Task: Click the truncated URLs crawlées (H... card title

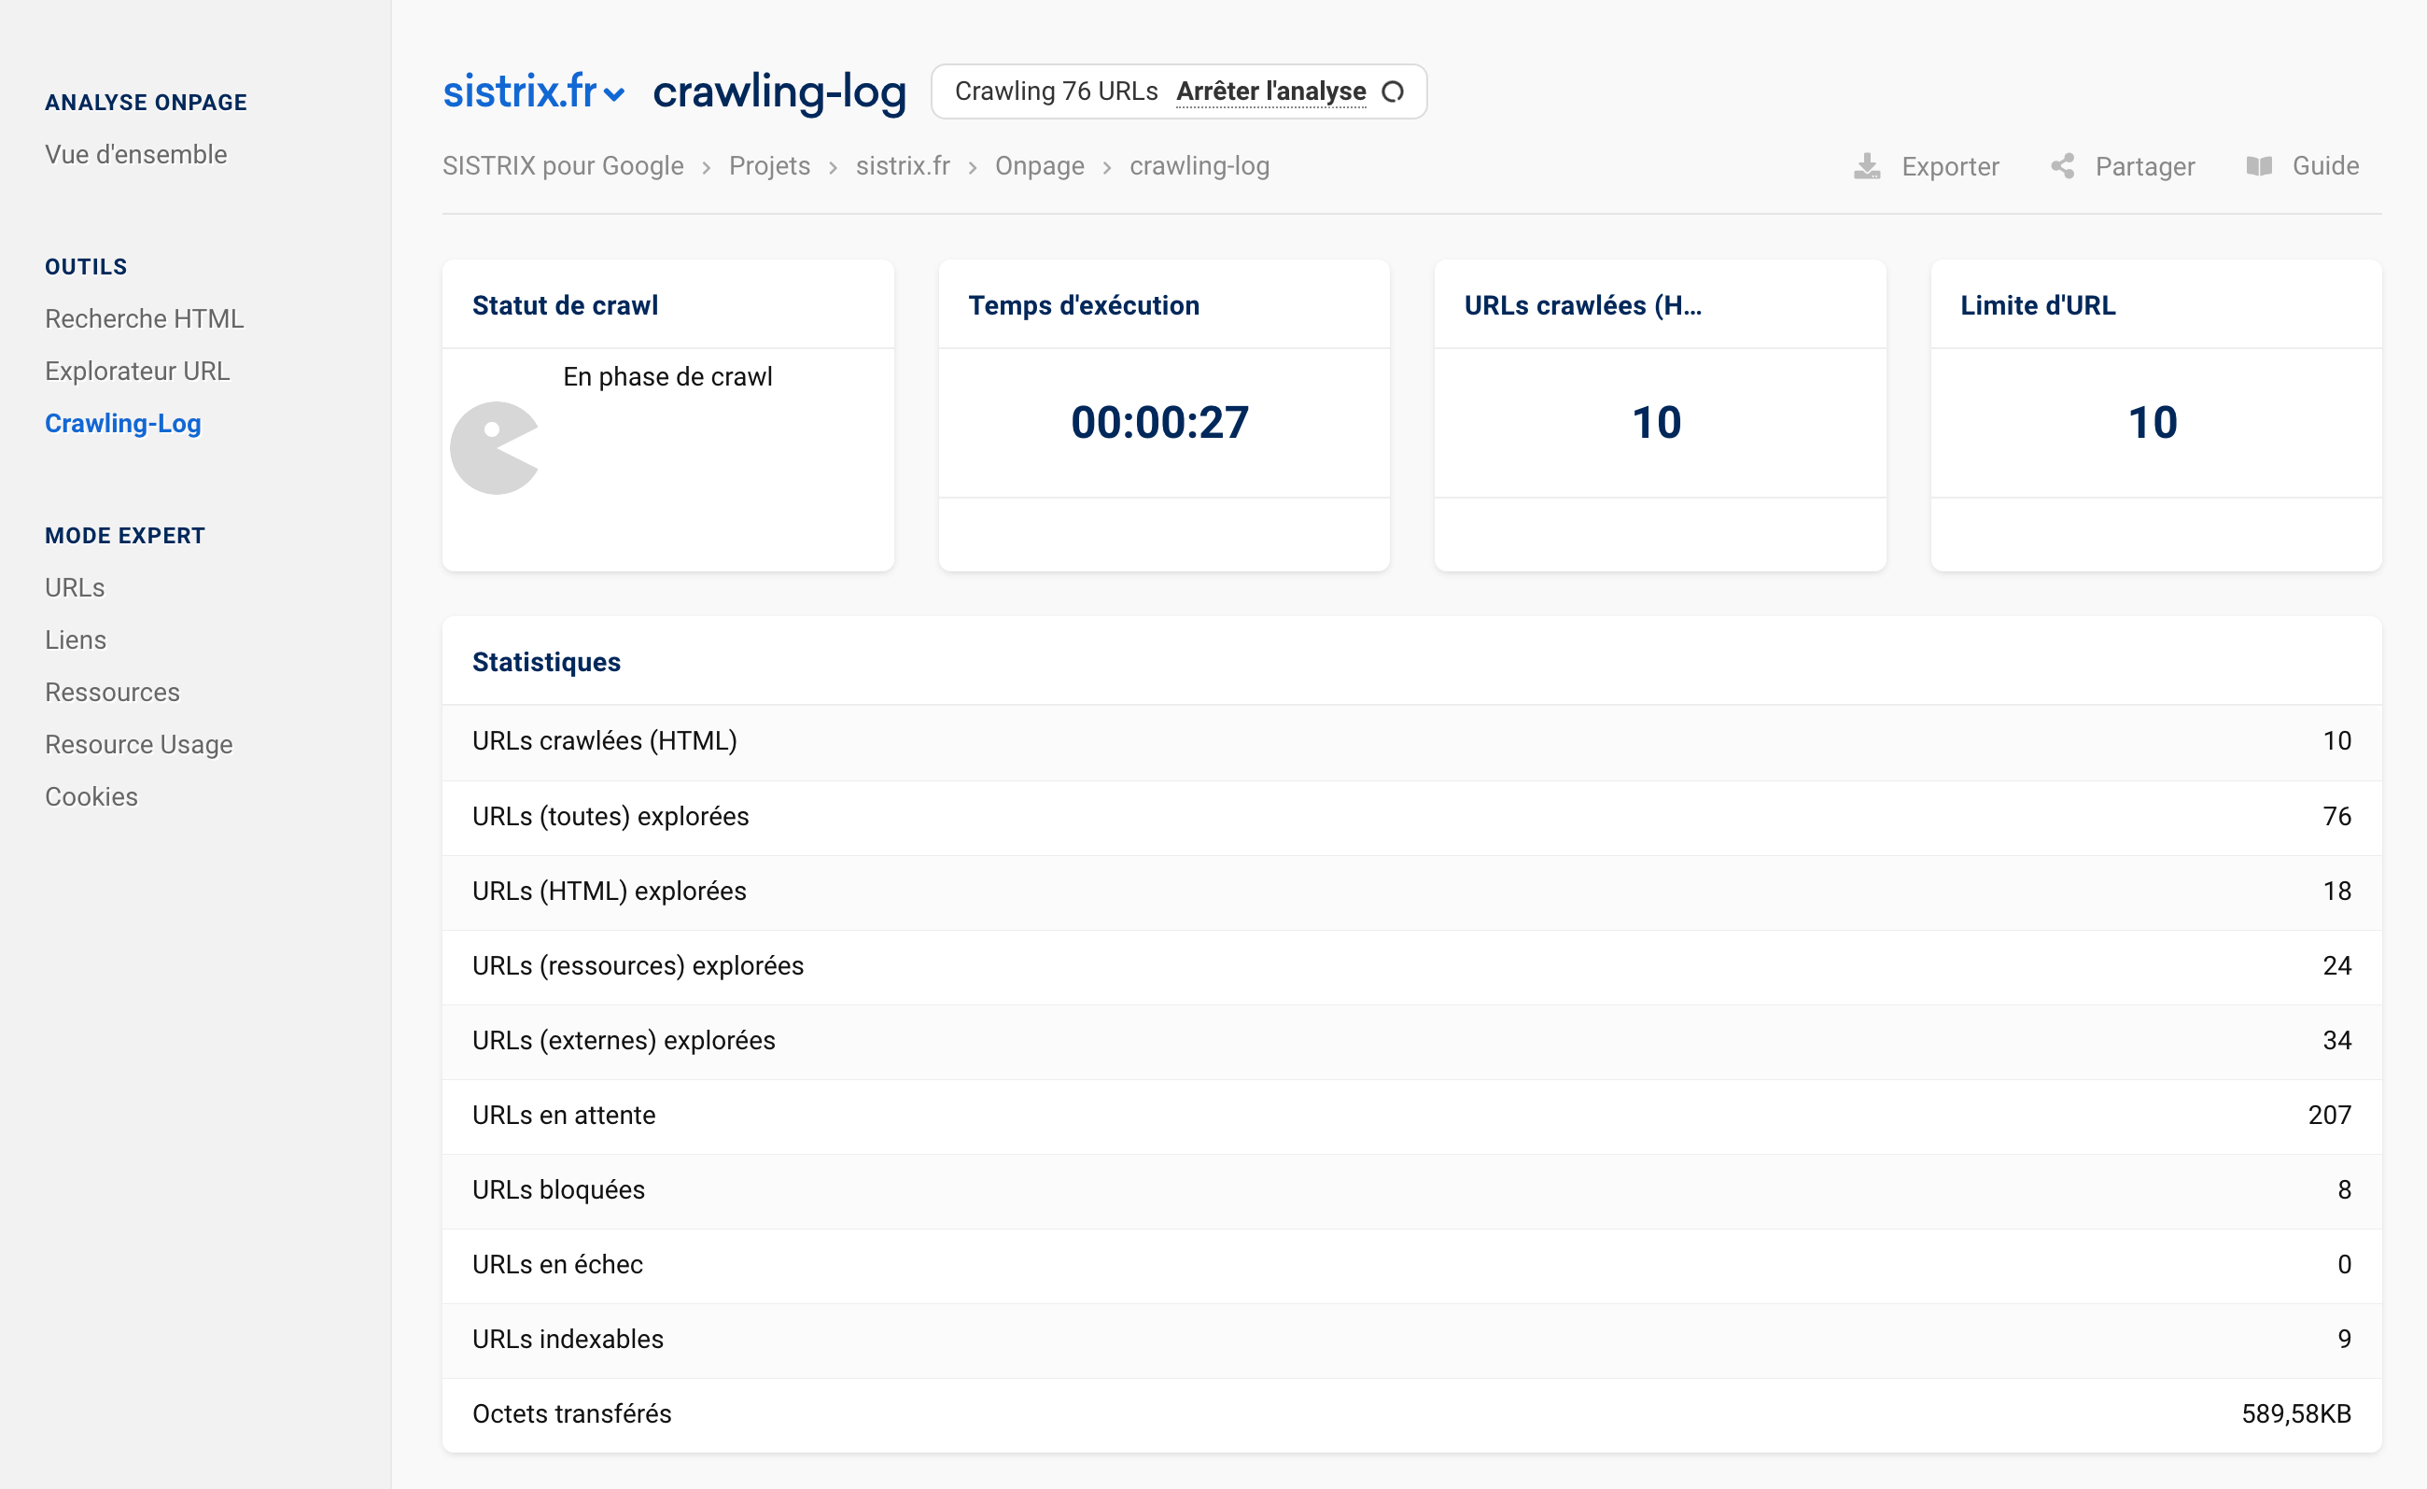Action: (1582, 306)
